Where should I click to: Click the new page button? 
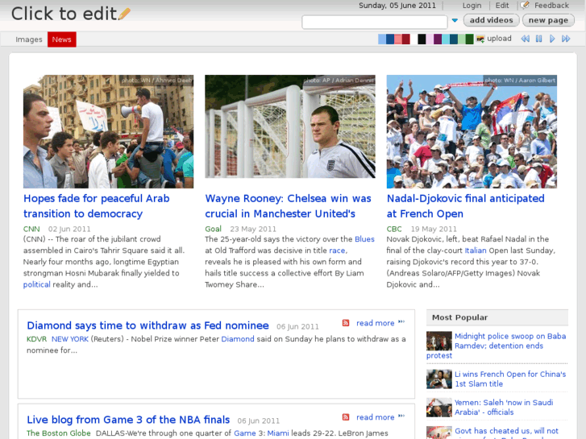548,20
